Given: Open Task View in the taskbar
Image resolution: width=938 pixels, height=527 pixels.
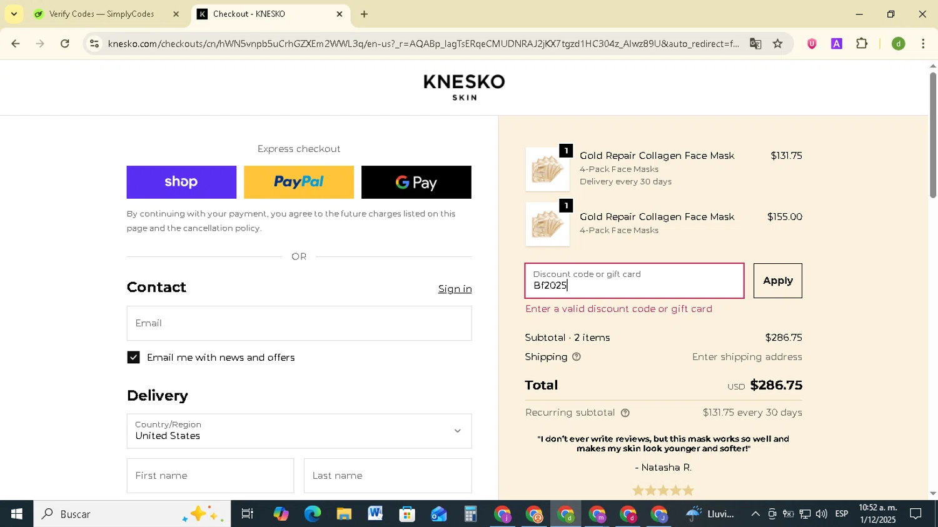Looking at the screenshot, I should point(248,514).
